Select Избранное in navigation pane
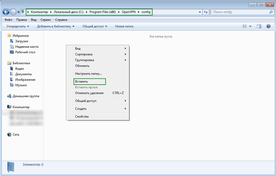 (21, 36)
